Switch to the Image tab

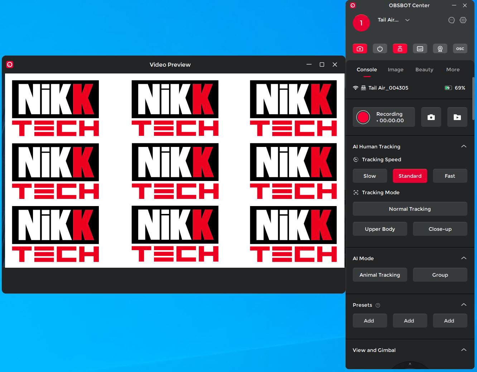(x=396, y=70)
